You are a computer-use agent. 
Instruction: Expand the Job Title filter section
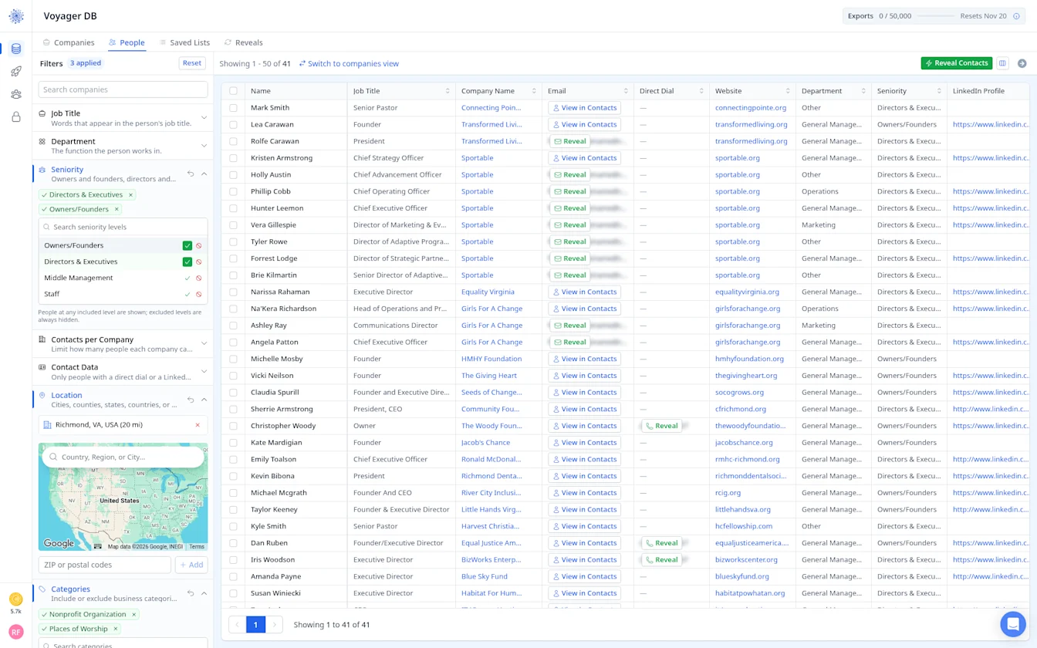point(204,118)
